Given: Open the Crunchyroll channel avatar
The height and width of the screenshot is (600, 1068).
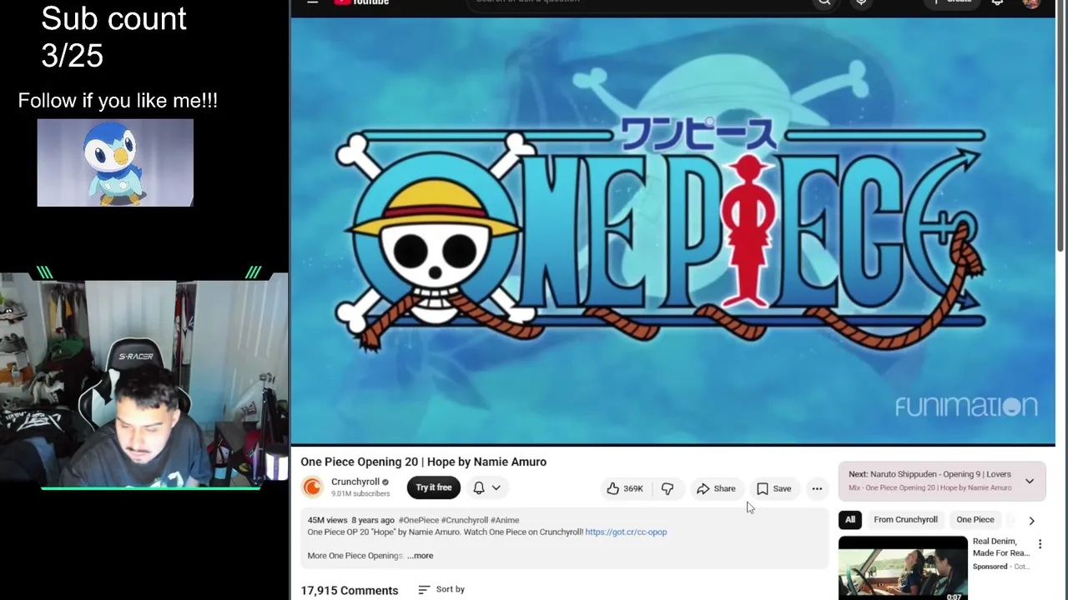Looking at the screenshot, I should tap(312, 487).
